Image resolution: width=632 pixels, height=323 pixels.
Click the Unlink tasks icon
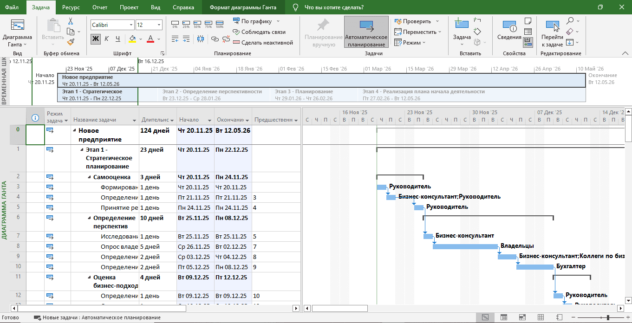coord(225,40)
